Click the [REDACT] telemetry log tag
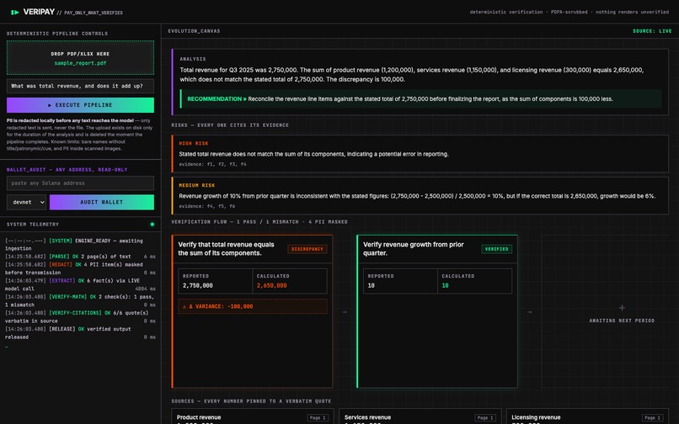This screenshot has height=424, width=679. pos(61,264)
